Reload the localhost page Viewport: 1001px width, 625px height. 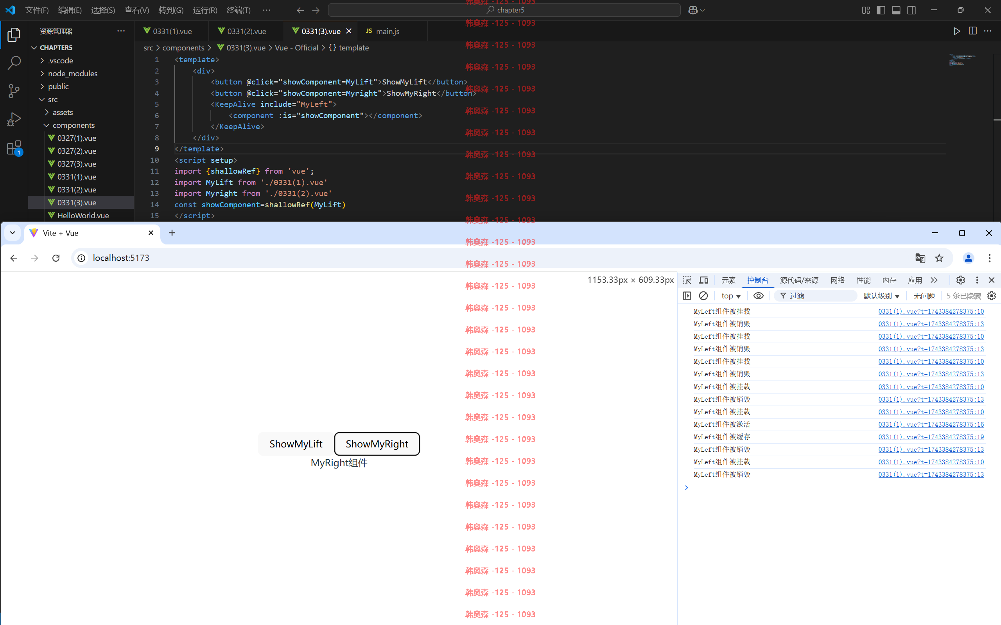(x=56, y=258)
